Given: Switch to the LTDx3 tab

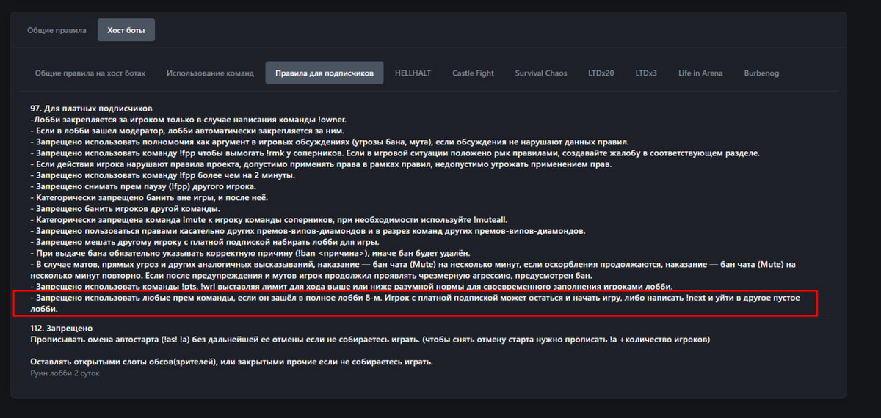Looking at the screenshot, I should (646, 73).
